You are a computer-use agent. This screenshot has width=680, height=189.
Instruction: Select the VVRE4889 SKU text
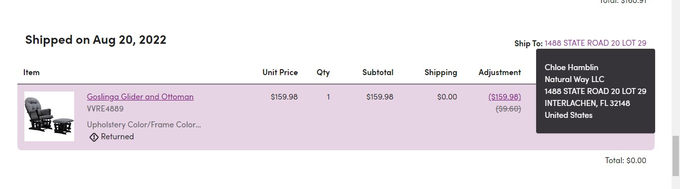coord(105,108)
